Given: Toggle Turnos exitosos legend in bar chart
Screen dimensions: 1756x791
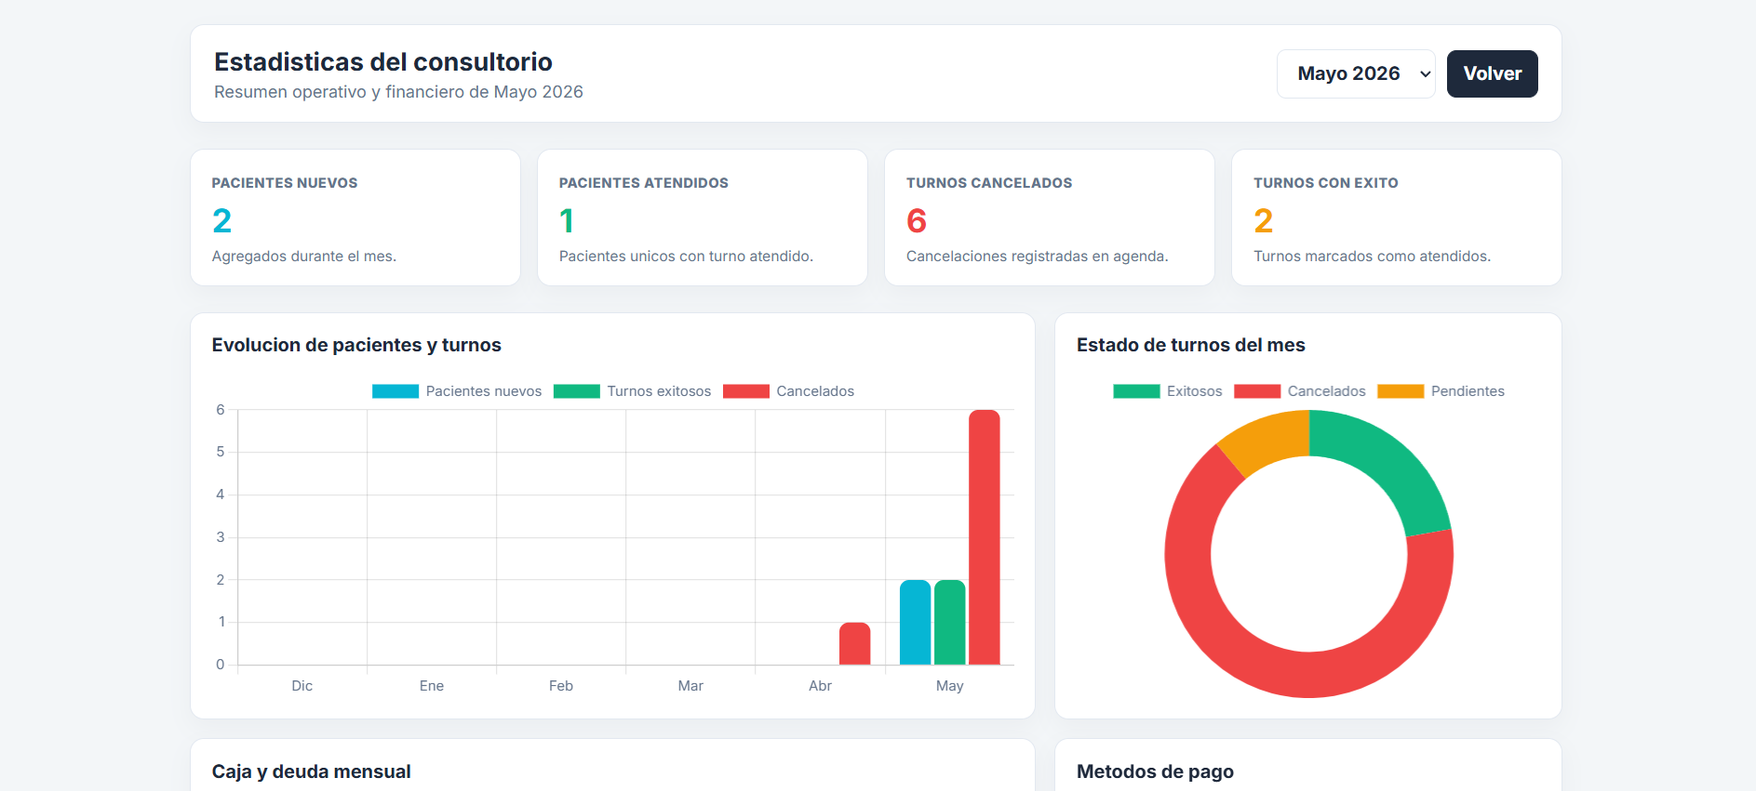Looking at the screenshot, I should (x=632, y=391).
